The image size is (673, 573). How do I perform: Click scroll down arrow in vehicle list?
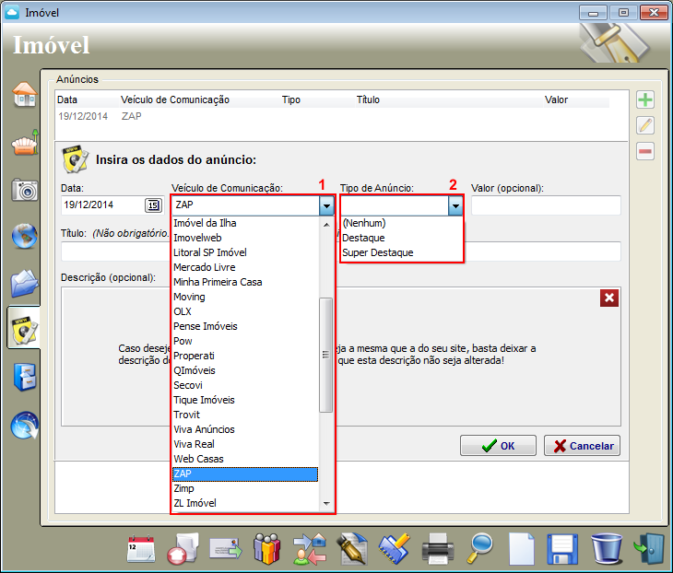tap(326, 504)
